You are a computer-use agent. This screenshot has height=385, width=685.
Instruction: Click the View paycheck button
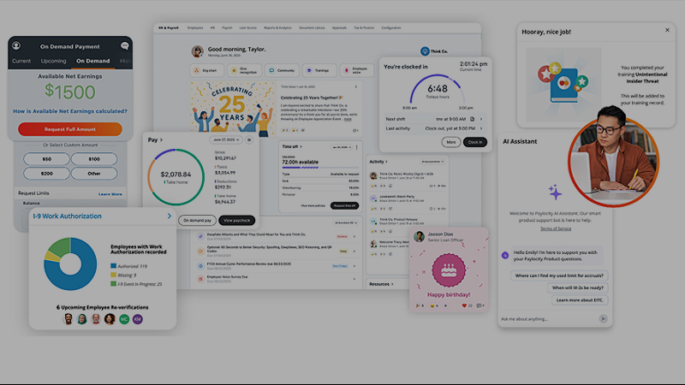pyautogui.click(x=237, y=220)
